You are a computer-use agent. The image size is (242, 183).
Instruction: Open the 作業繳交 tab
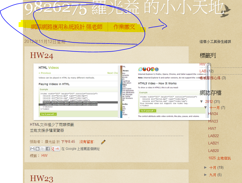[124, 27]
